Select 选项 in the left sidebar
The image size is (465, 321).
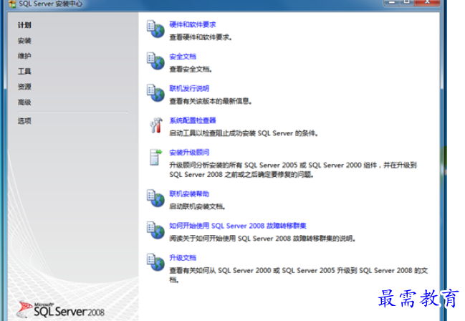[24, 121]
